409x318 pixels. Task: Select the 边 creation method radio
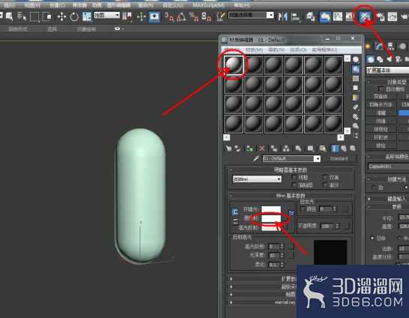[374, 187]
